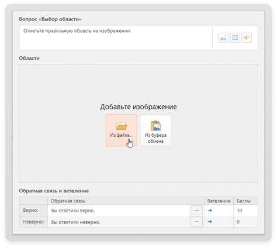The height and width of the screenshot is (248, 277).
Task: Add audio to the question
Action: 247,37
